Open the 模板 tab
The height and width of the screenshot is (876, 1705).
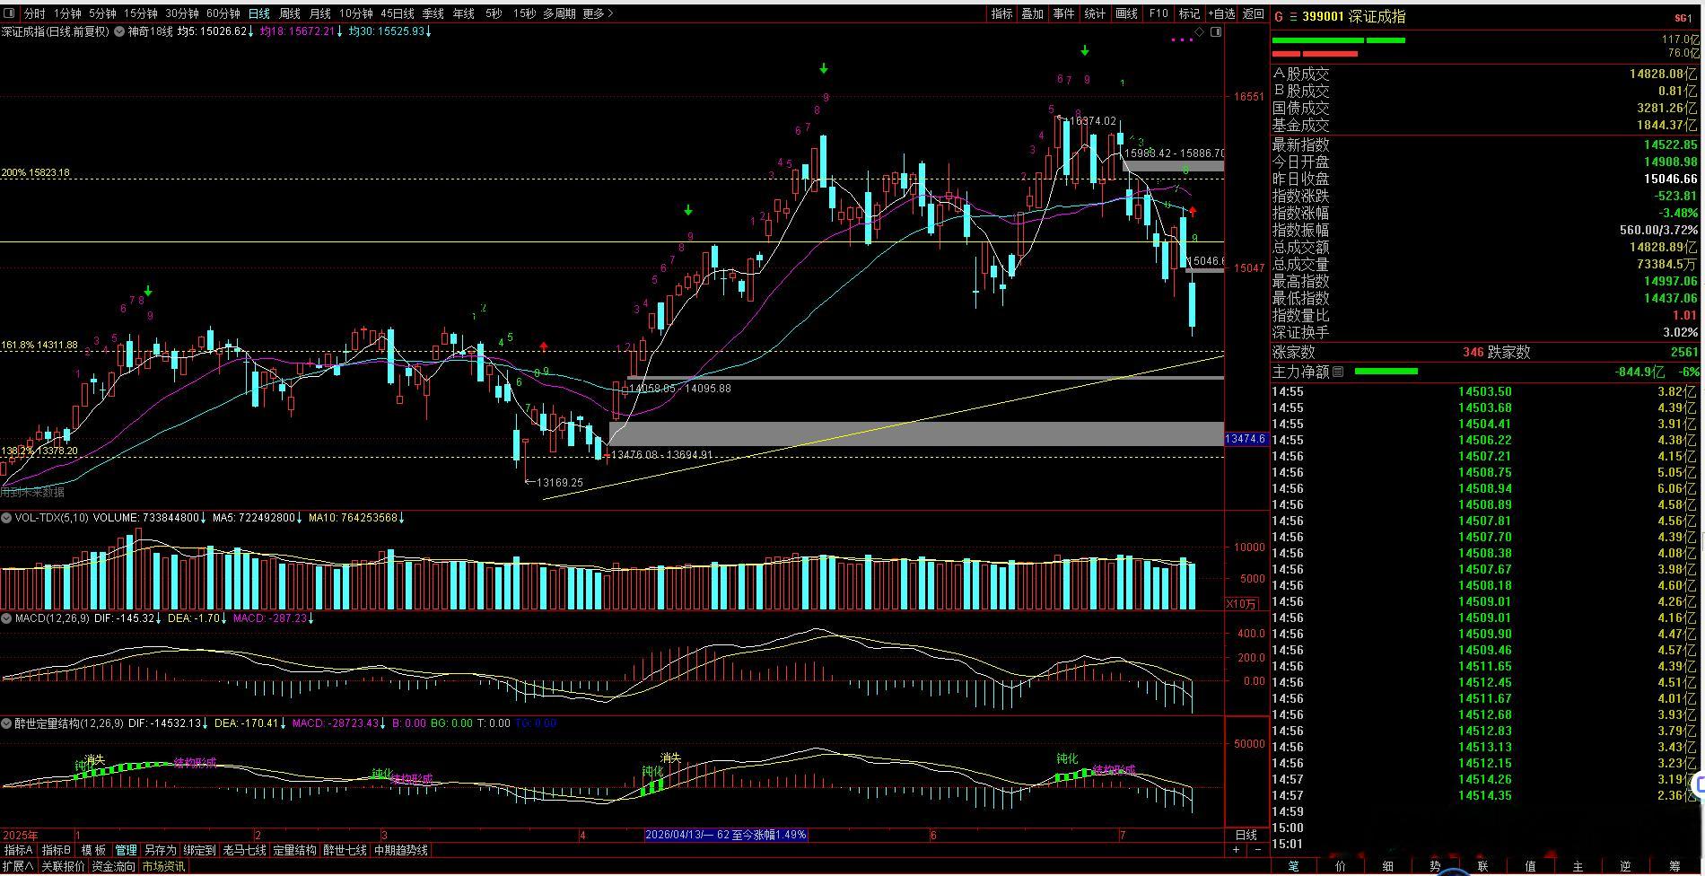coord(93,850)
